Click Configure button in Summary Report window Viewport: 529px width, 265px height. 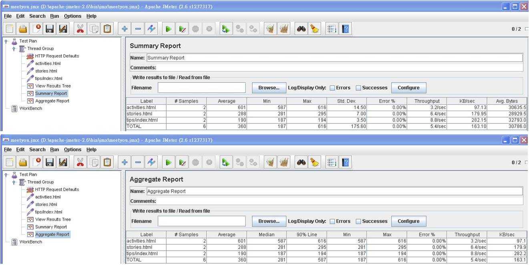[408, 88]
